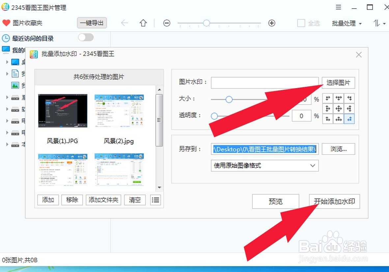
Task: Select middle-right watermark position
Action: tap(349, 109)
